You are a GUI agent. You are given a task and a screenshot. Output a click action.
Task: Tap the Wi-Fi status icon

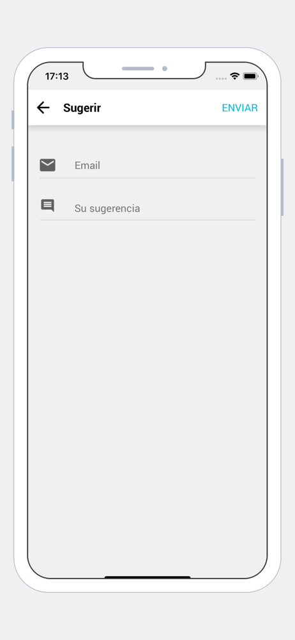234,76
